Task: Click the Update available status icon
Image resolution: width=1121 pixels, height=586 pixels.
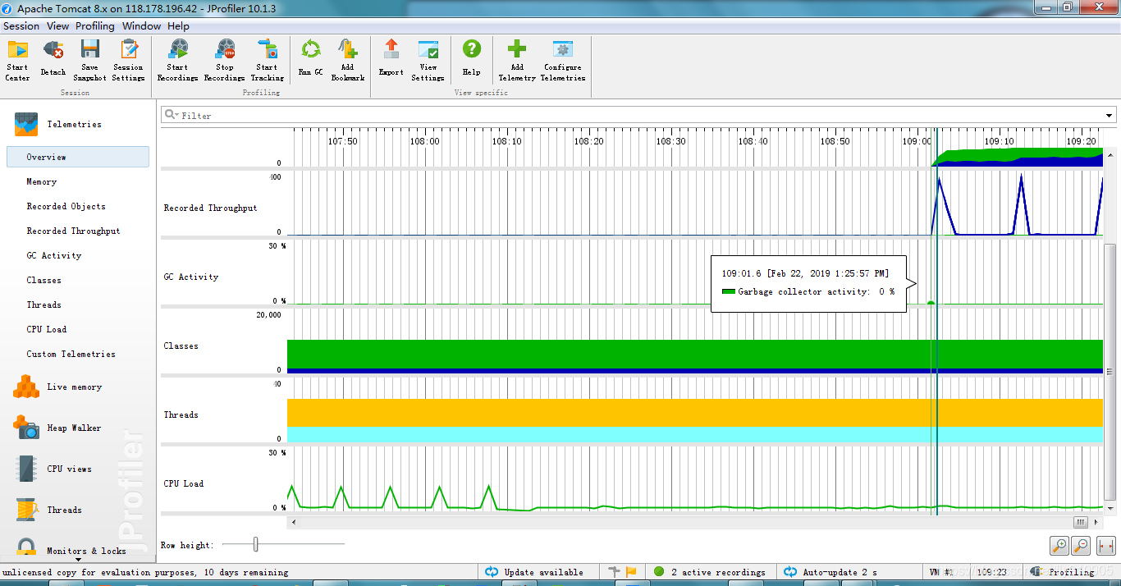Action: (x=492, y=572)
